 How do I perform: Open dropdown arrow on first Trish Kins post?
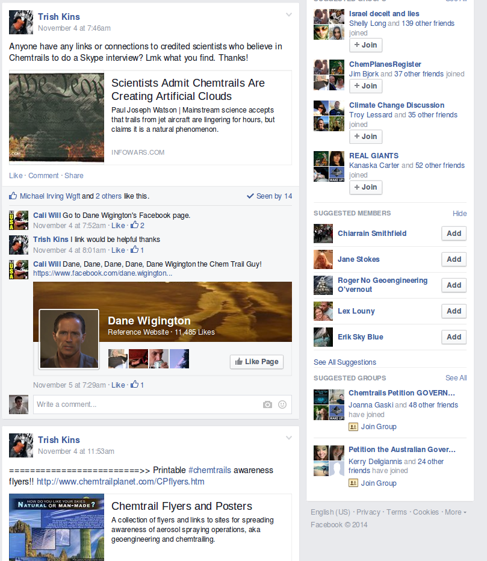coord(289,14)
